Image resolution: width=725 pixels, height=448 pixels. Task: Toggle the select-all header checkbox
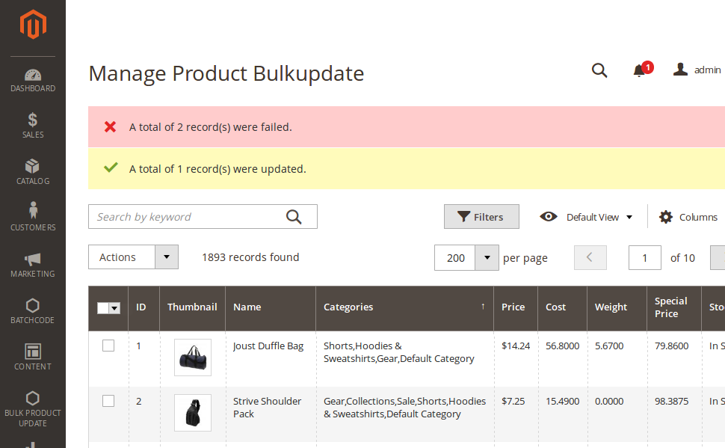tap(103, 308)
